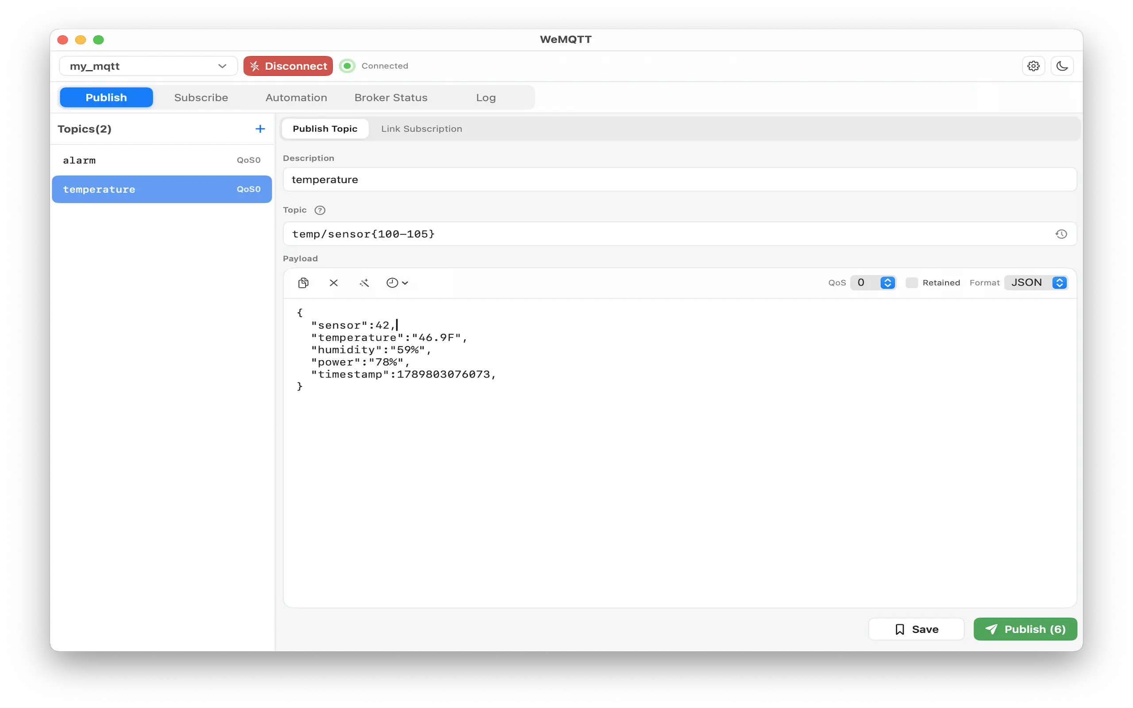Switch to Link Subscription sub-tab
Image resolution: width=1133 pixels, height=708 pixels.
421,129
